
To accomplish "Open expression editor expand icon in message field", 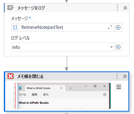I will [x=110, y=27].
